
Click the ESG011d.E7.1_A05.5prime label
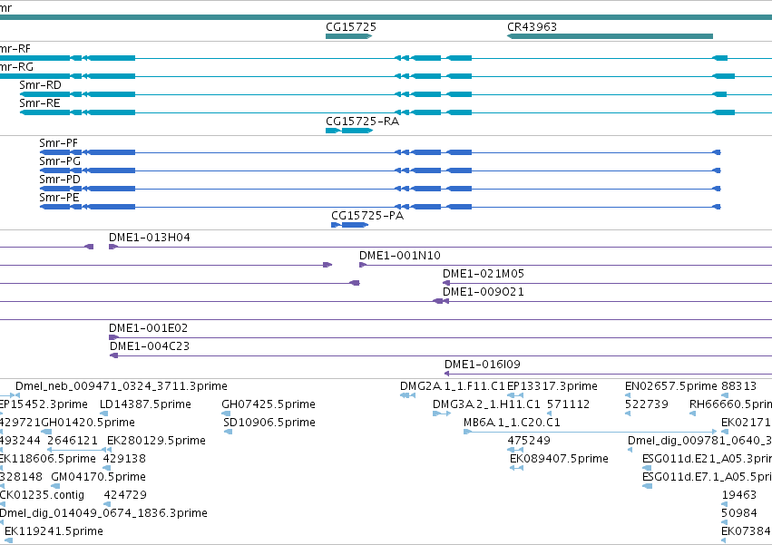(707, 478)
